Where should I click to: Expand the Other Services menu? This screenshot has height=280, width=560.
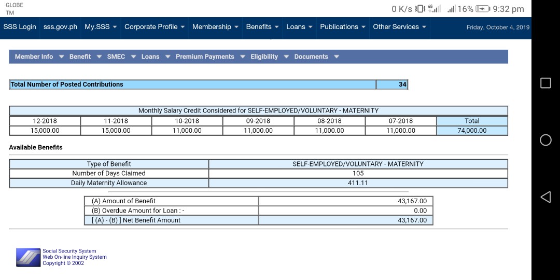click(x=399, y=27)
